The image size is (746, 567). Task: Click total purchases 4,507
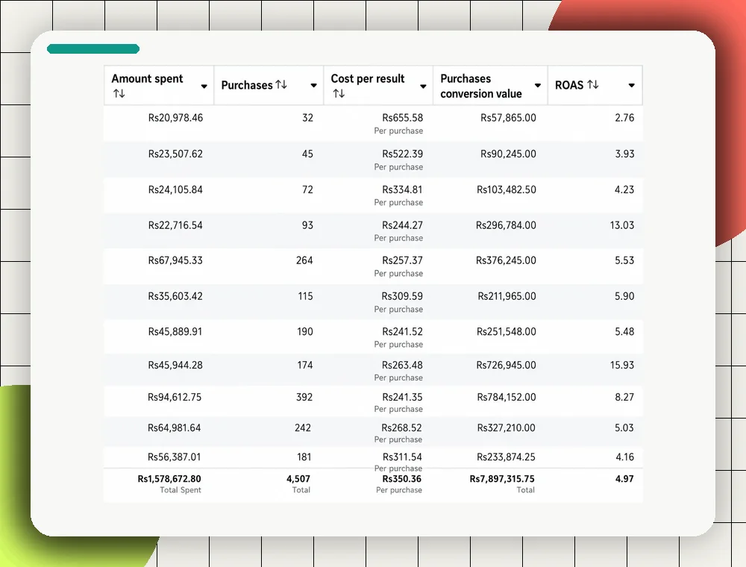click(x=298, y=478)
